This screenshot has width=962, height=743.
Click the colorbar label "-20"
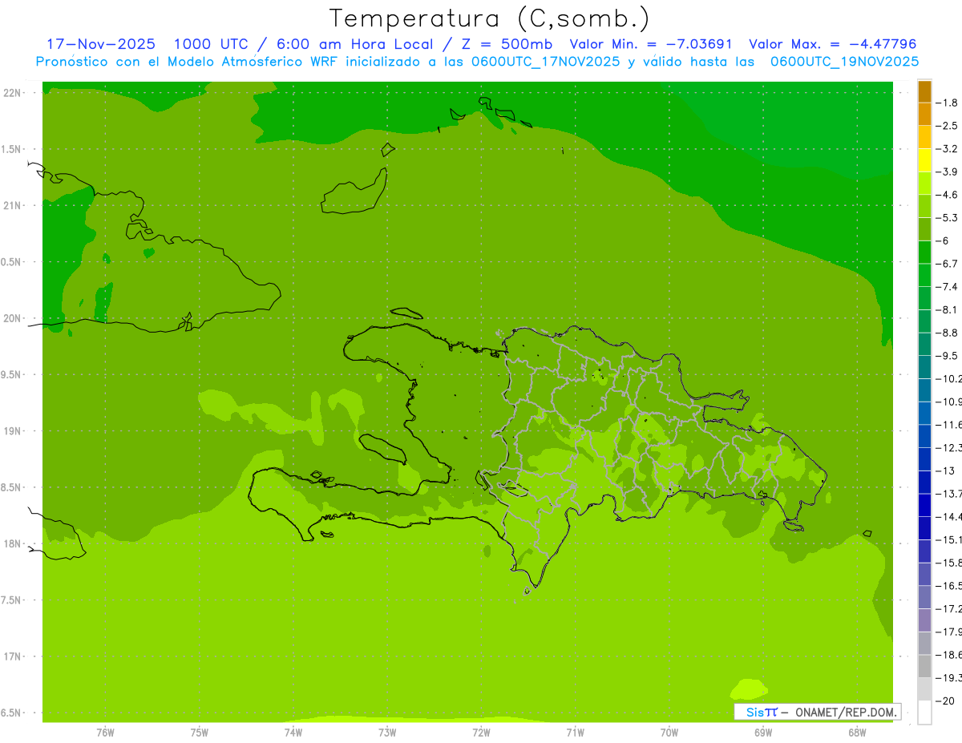pos(946,701)
